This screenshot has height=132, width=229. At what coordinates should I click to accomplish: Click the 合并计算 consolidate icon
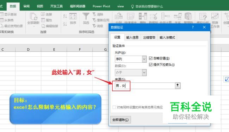(x=165, y=16)
